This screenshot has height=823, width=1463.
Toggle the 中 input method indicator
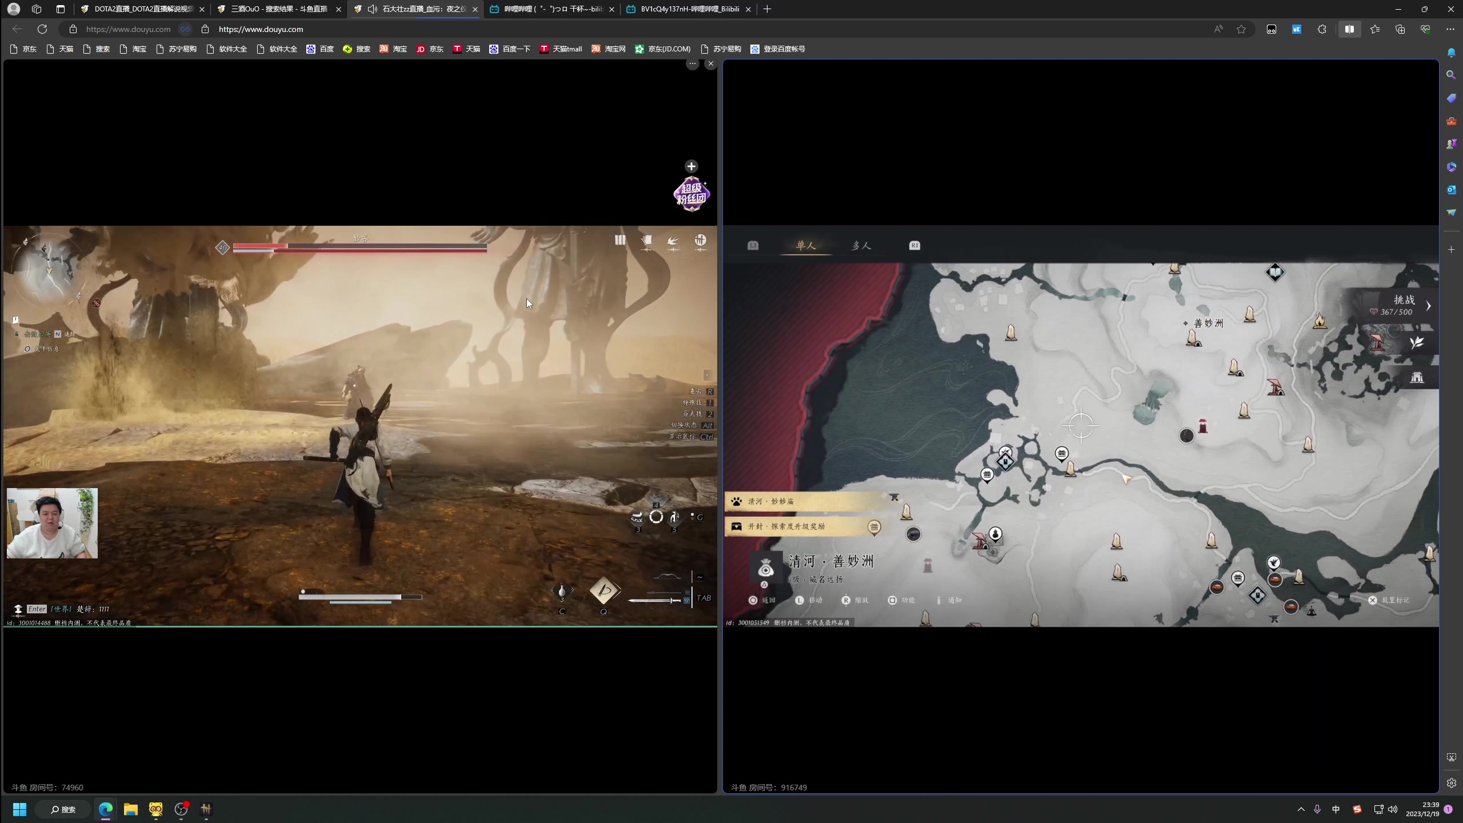pos(1336,809)
